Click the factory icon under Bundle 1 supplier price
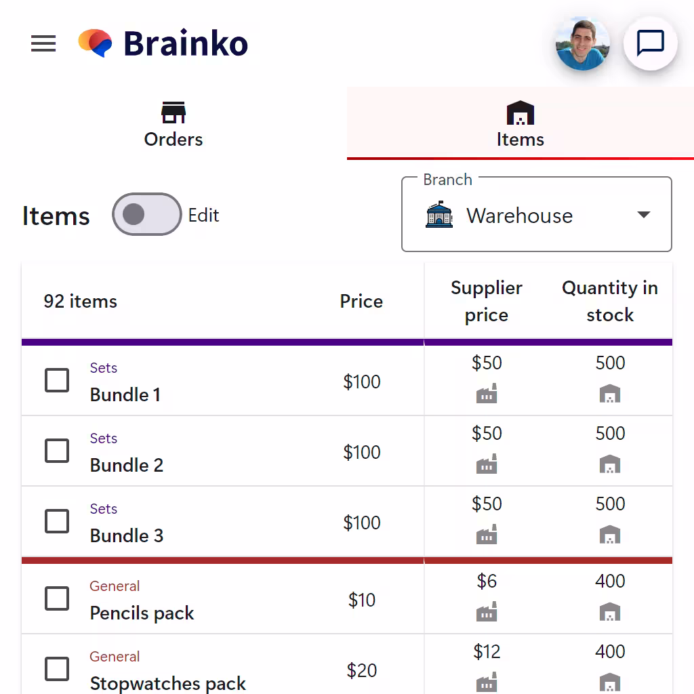The height and width of the screenshot is (694, 694). 487,393
